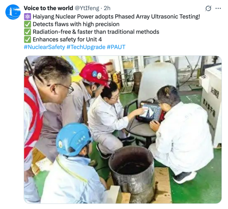Click the checkmark beside "Enhances safety"
Screen dimensions: 228x209
coord(27,39)
